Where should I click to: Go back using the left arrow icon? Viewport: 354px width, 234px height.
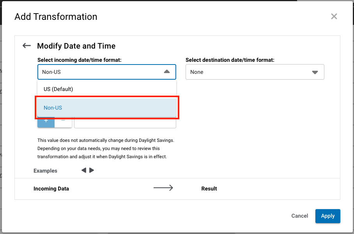pyautogui.click(x=27, y=46)
